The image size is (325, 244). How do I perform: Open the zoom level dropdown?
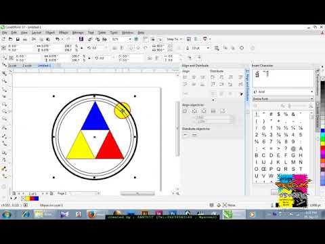tap(130, 39)
